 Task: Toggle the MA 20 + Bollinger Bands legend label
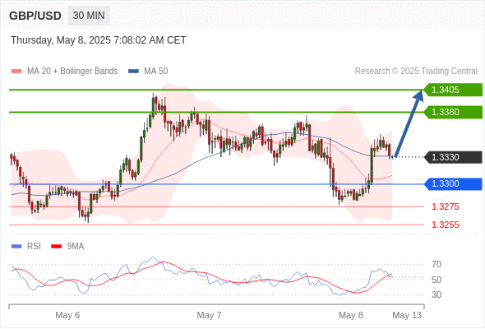pos(72,72)
